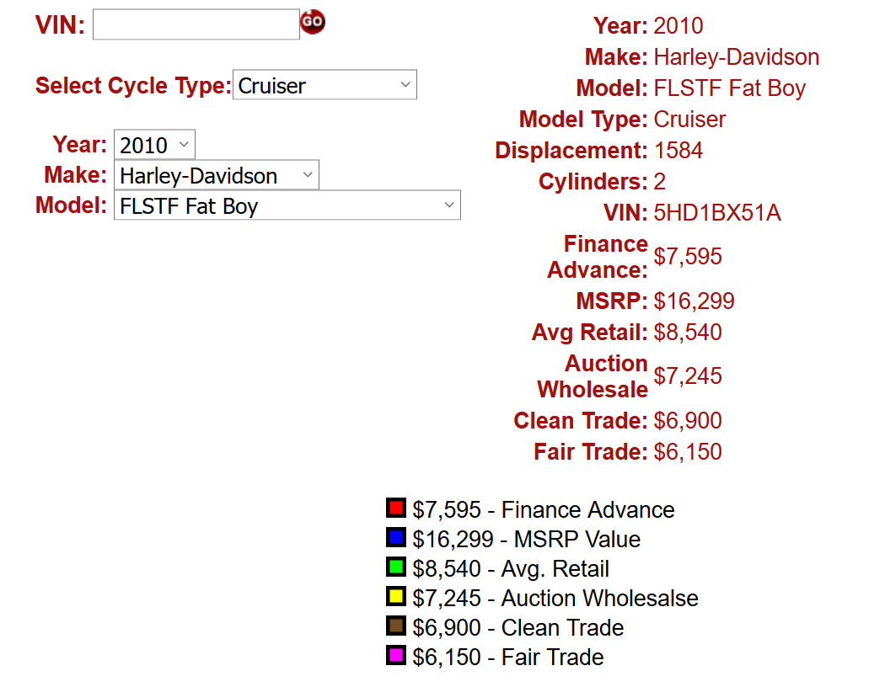Click the VIN text input field

196,24
